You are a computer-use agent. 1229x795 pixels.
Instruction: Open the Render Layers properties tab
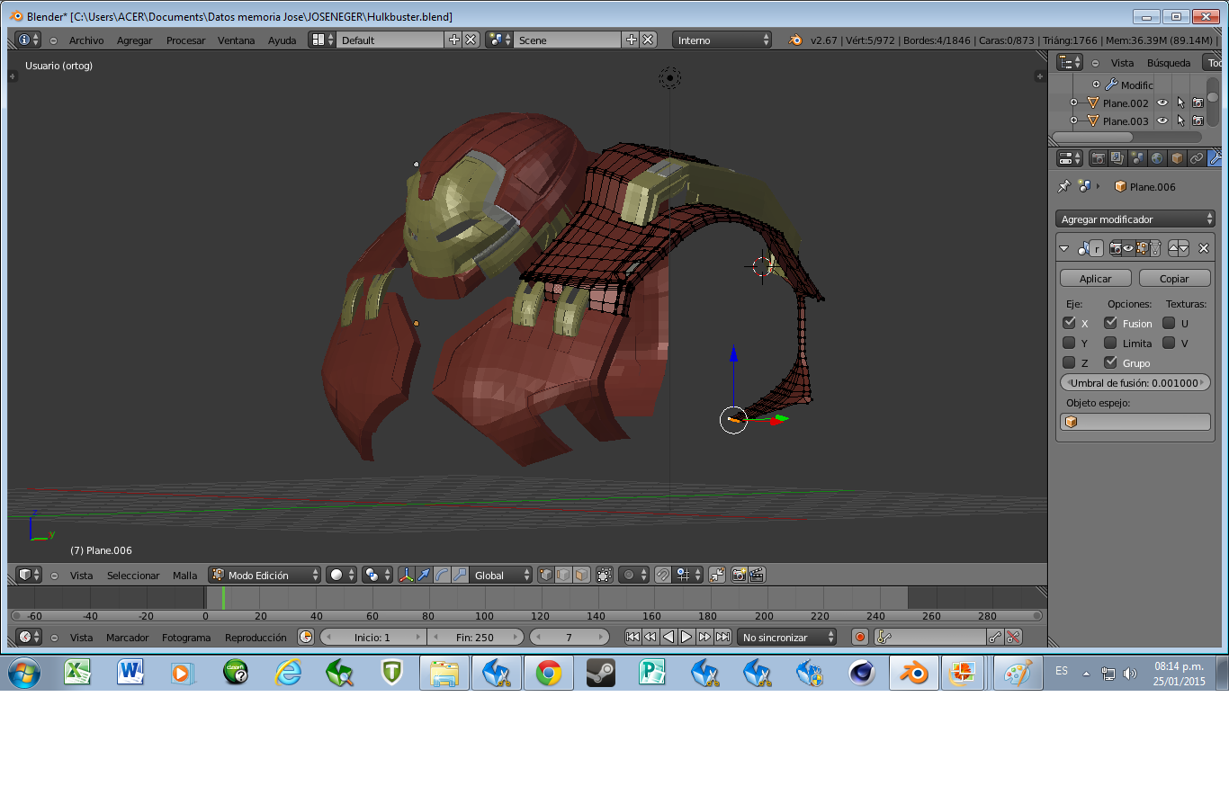tap(1117, 158)
